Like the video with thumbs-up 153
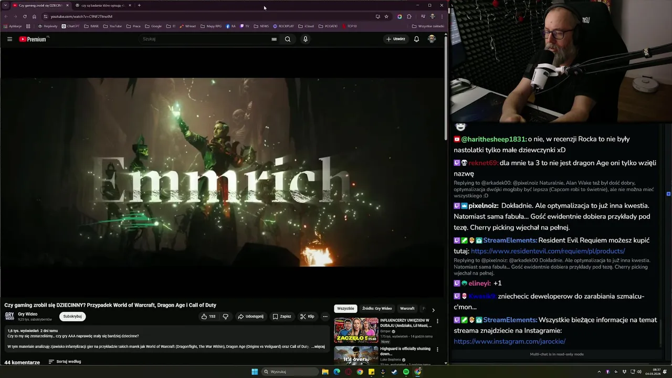672x378 pixels. pos(208,317)
